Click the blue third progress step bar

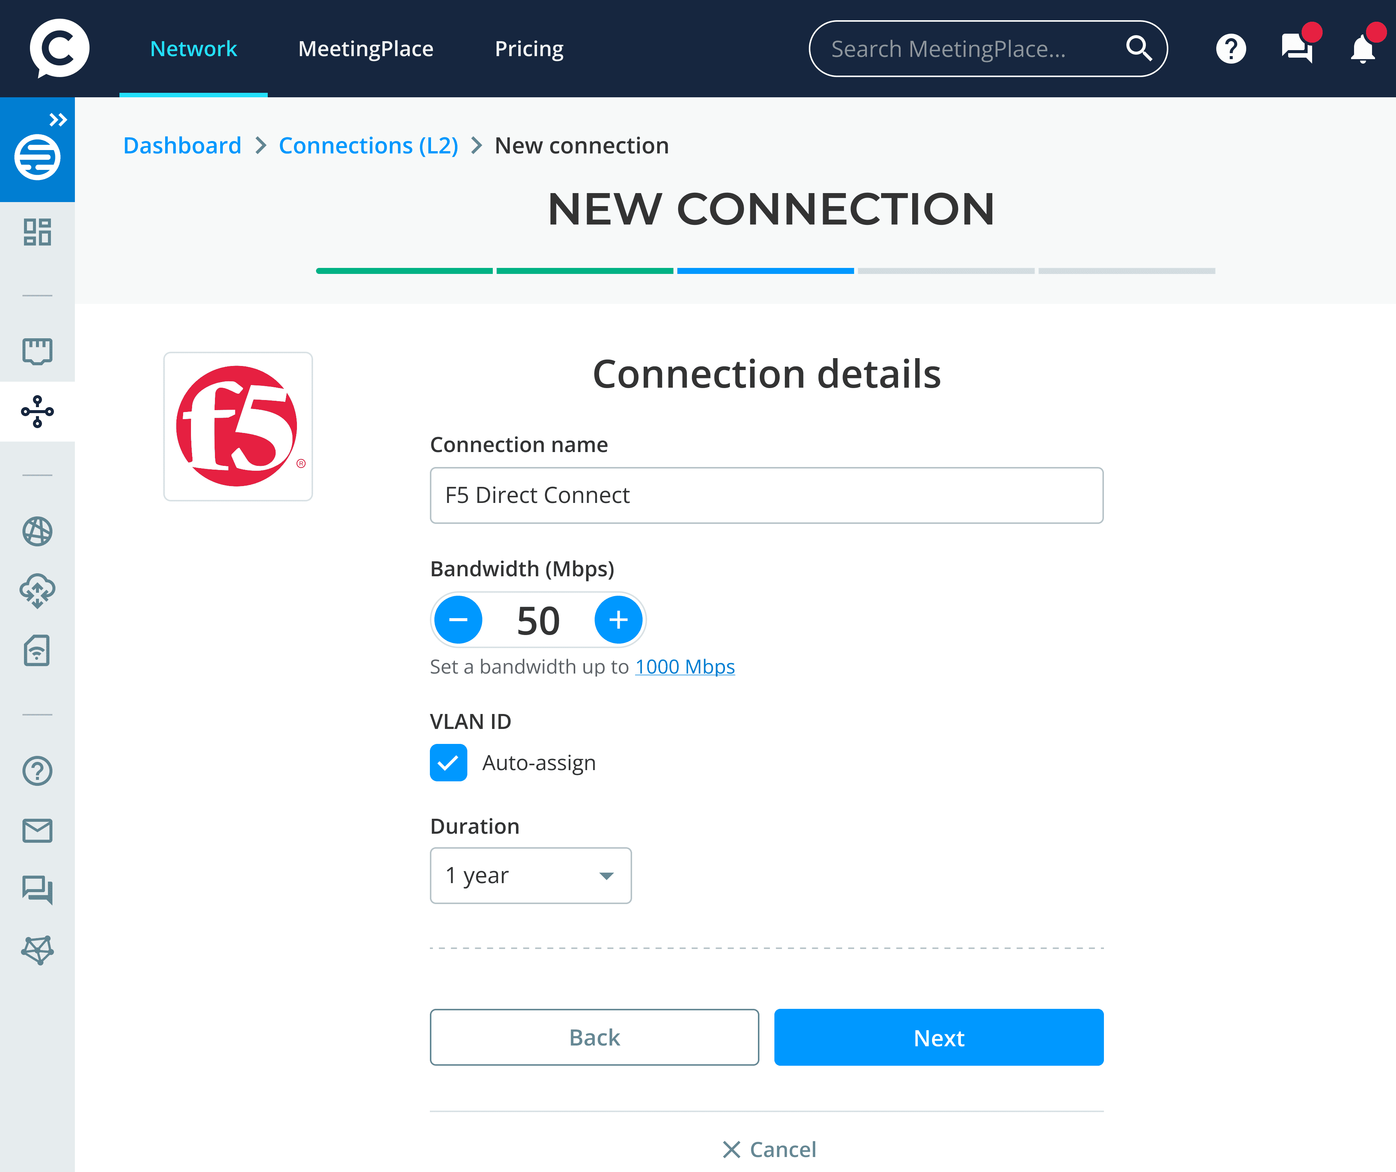765,271
